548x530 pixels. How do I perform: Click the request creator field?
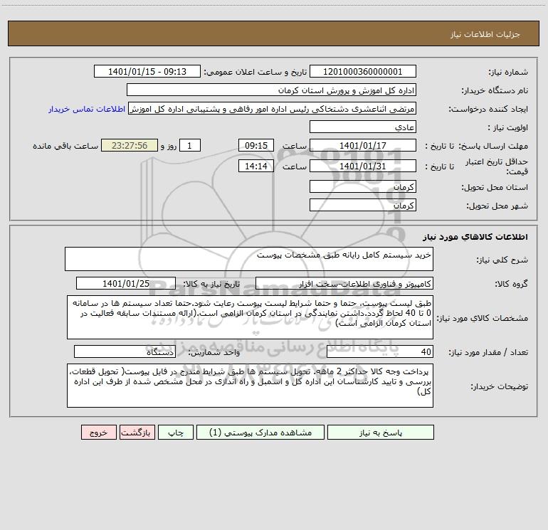(273, 108)
